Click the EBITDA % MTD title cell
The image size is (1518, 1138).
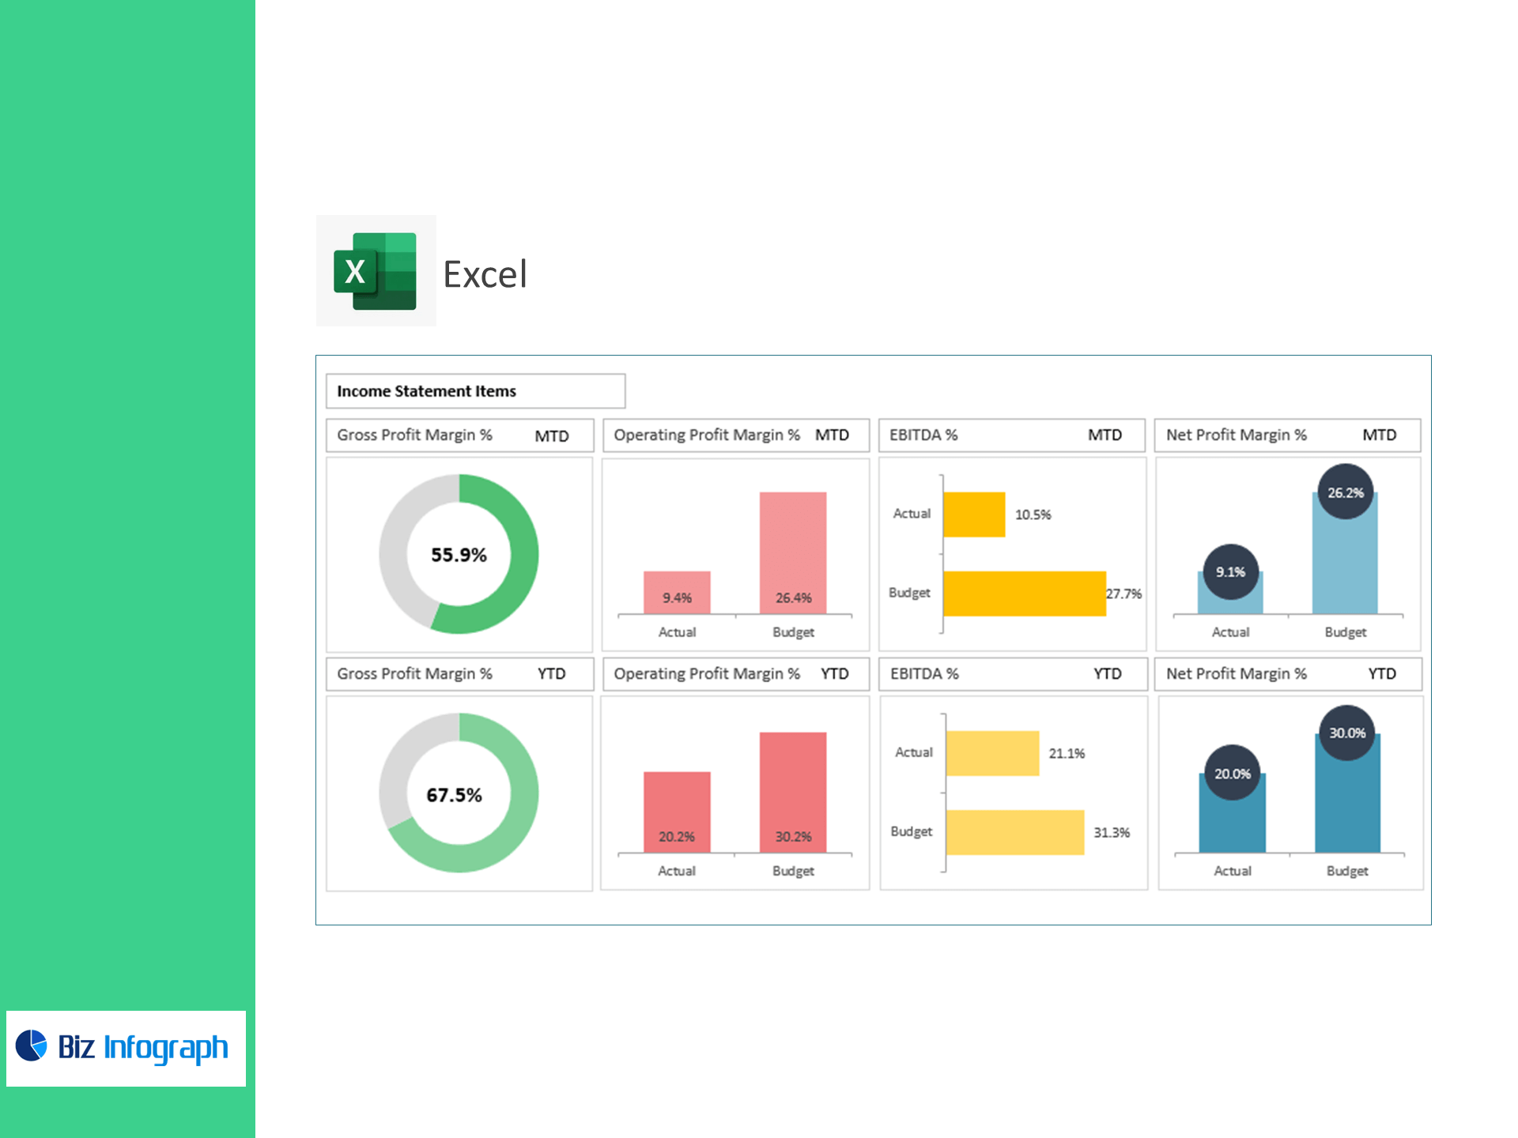pos(1011,435)
